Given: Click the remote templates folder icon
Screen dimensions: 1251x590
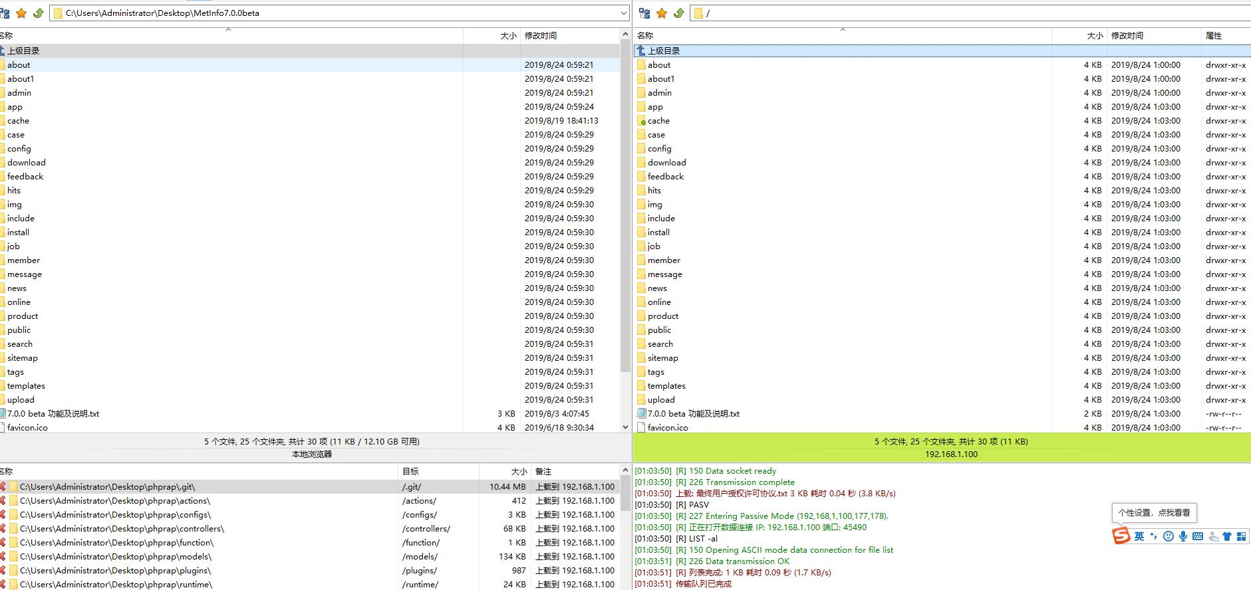Looking at the screenshot, I should [x=641, y=386].
